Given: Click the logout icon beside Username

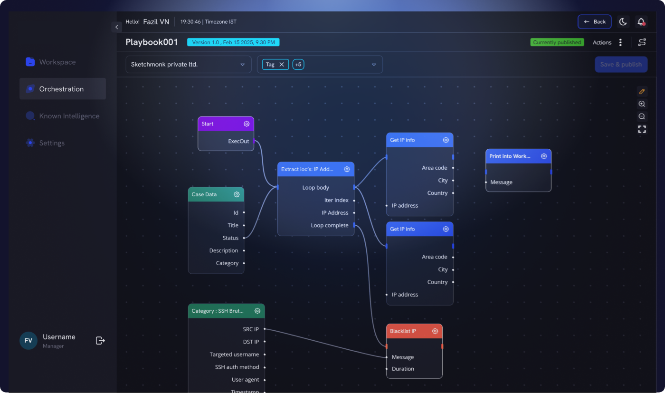Looking at the screenshot, I should 100,340.
